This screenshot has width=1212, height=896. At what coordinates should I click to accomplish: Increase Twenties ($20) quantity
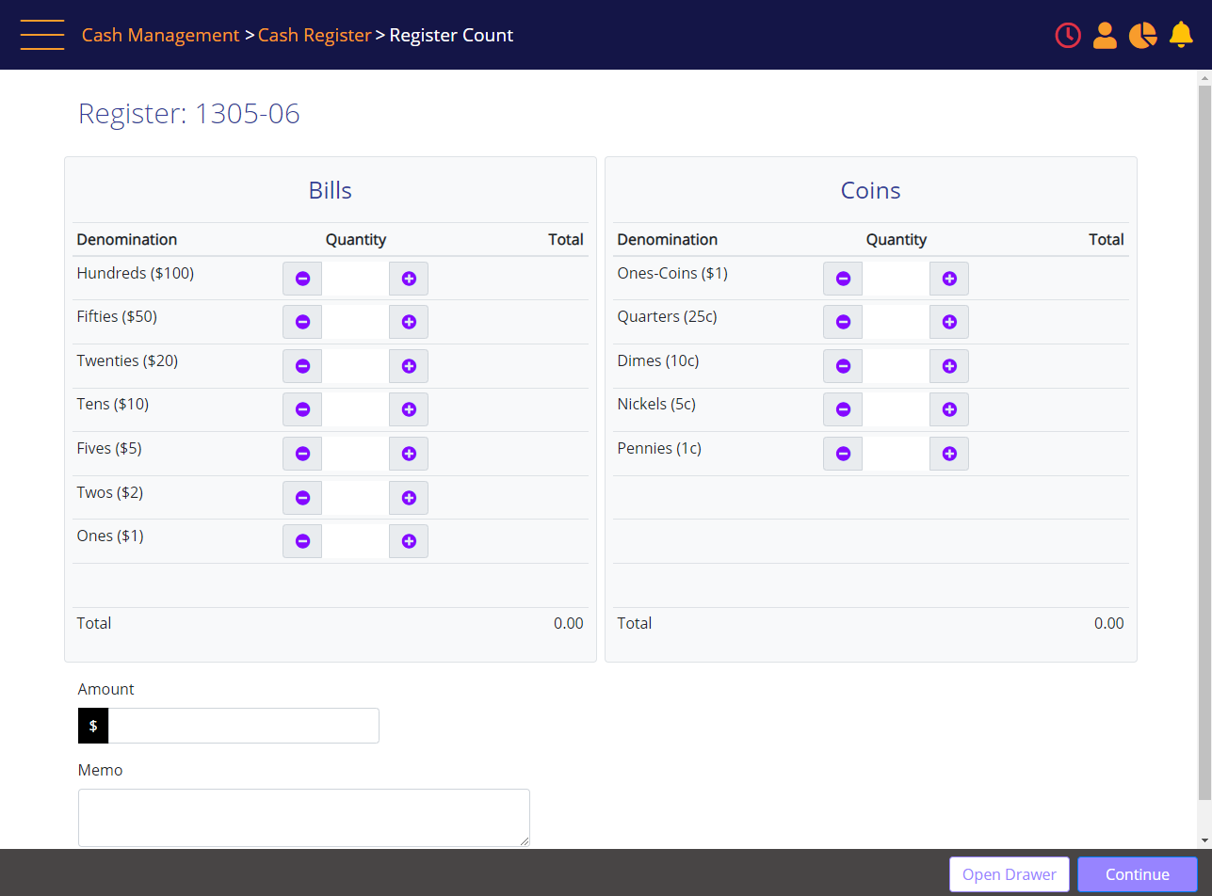pos(409,366)
